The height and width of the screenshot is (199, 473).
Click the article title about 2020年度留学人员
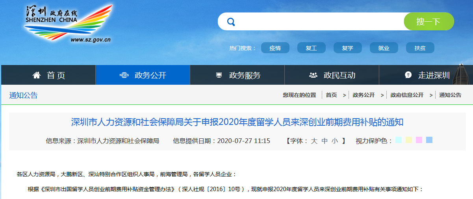click(237, 122)
